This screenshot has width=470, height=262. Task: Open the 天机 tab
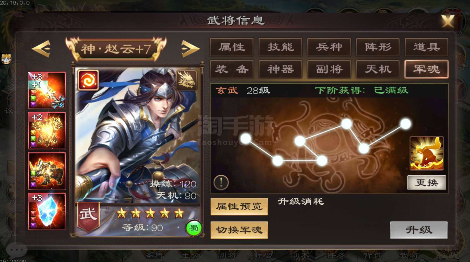point(378,69)
